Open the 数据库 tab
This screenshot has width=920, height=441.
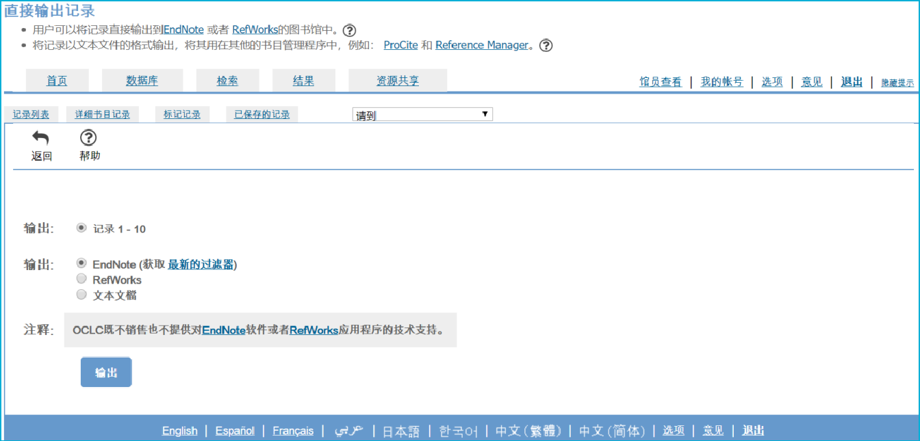pyautogui.click(x=142, y=81)
